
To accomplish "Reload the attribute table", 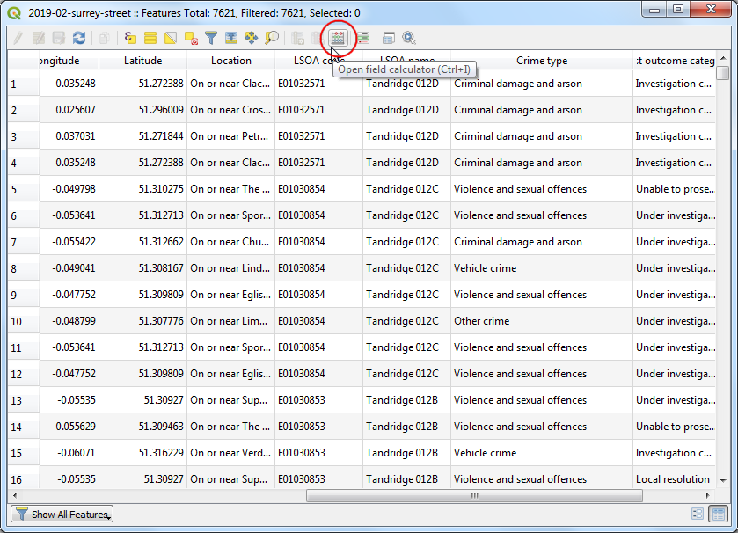I will tap(79, 38).
